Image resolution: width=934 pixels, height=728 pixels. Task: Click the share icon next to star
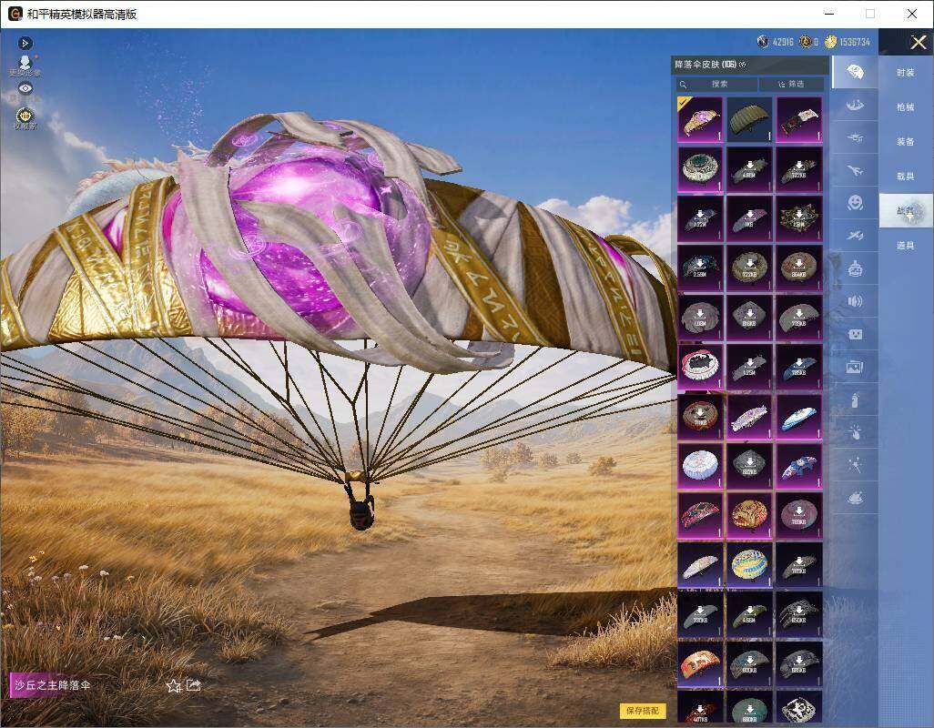point(194,685)
